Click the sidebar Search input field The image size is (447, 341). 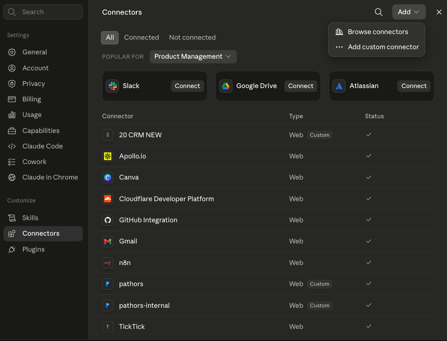click(x=43, y=12)
